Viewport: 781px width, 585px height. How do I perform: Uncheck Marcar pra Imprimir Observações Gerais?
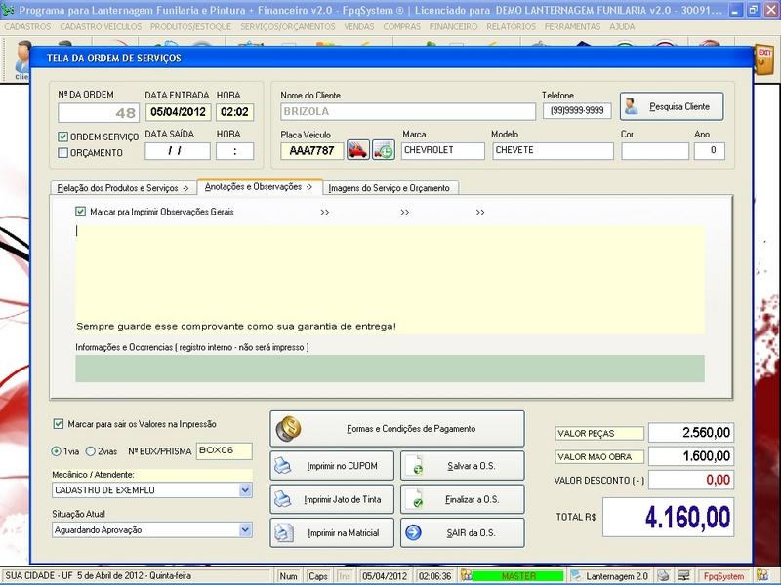click(x=81, y=212)
